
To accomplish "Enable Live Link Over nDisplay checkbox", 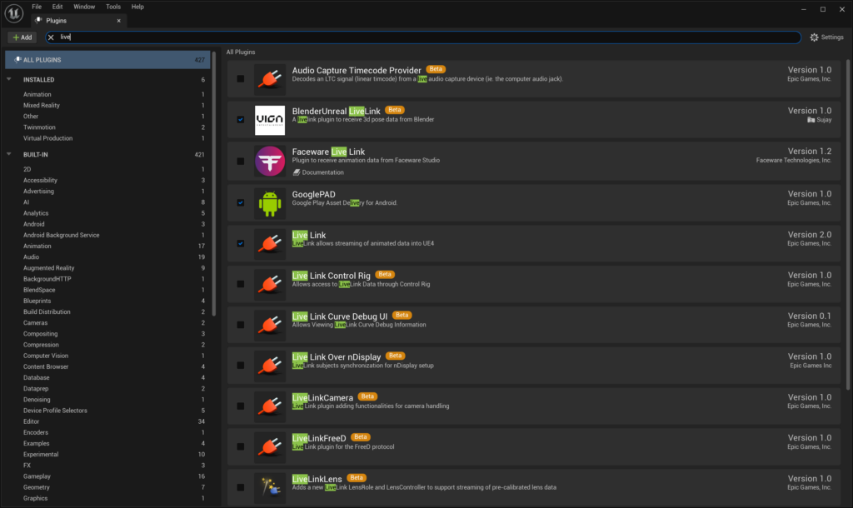I will [x=241, y=366].
